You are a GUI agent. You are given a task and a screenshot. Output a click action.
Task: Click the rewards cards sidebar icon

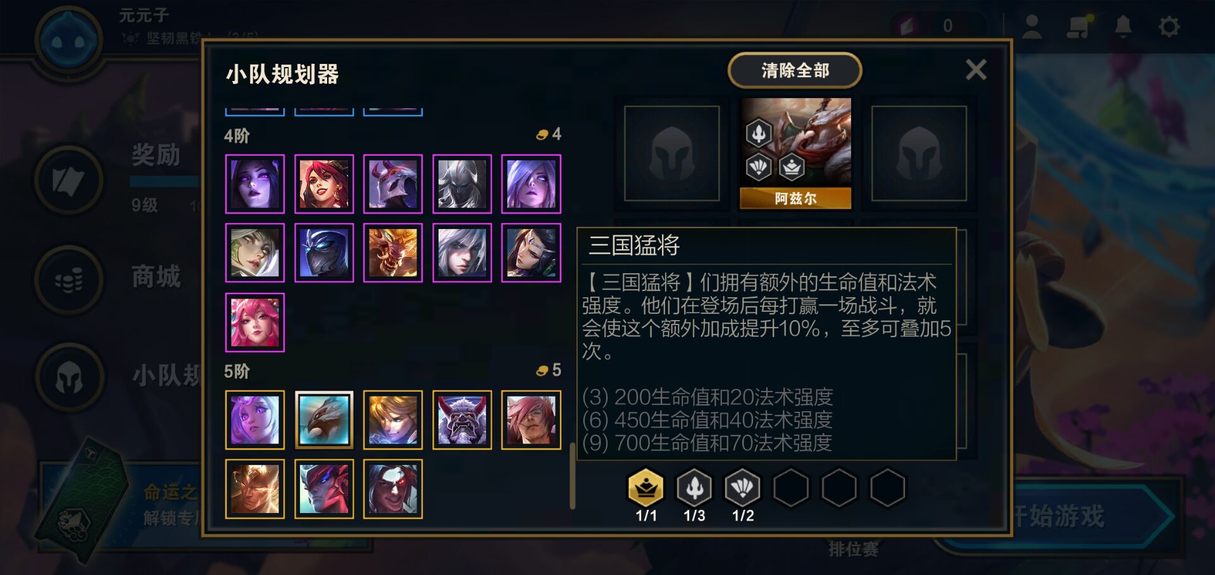coord(69,180)
